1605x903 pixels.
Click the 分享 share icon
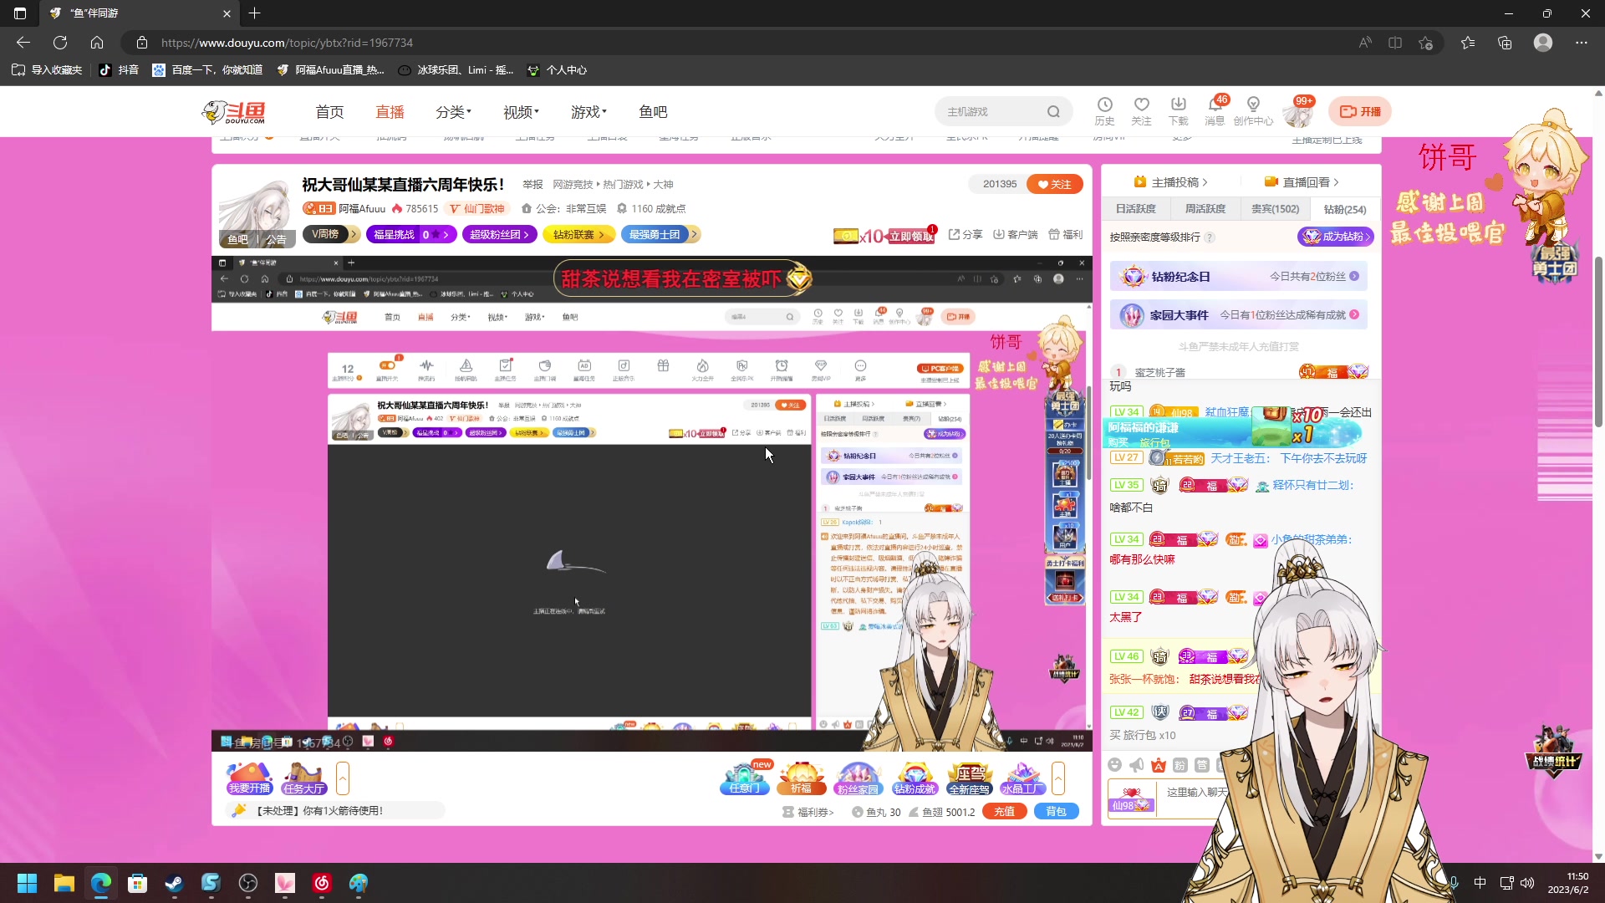[966, 235]
